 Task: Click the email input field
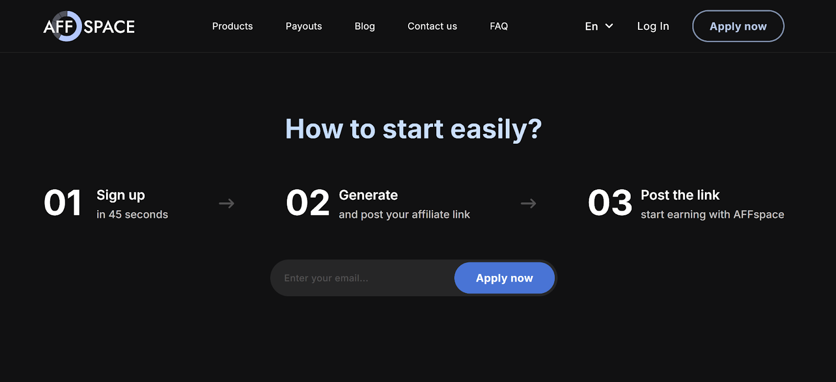tap(355, 277)
